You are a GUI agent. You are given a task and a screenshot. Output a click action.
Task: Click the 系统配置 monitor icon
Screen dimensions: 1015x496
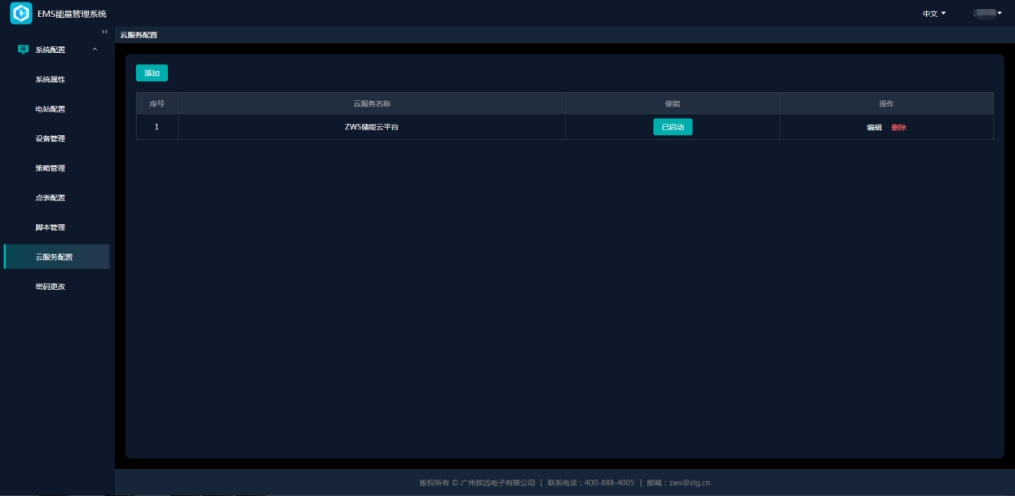(23, 50)
